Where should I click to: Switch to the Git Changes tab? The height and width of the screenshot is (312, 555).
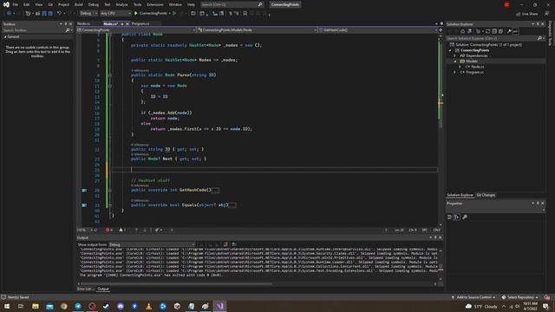486,195
